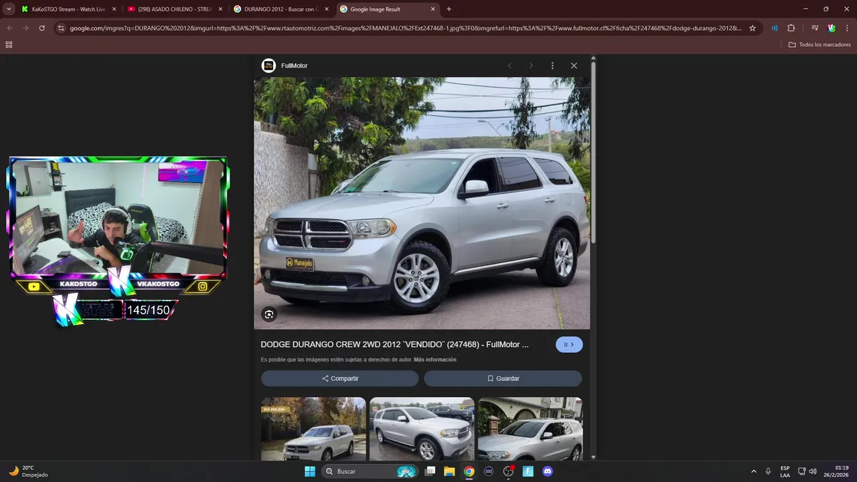Click the Compartir button
The width and height of the screenshot is (857, 482).
click(x=339, y=378)
